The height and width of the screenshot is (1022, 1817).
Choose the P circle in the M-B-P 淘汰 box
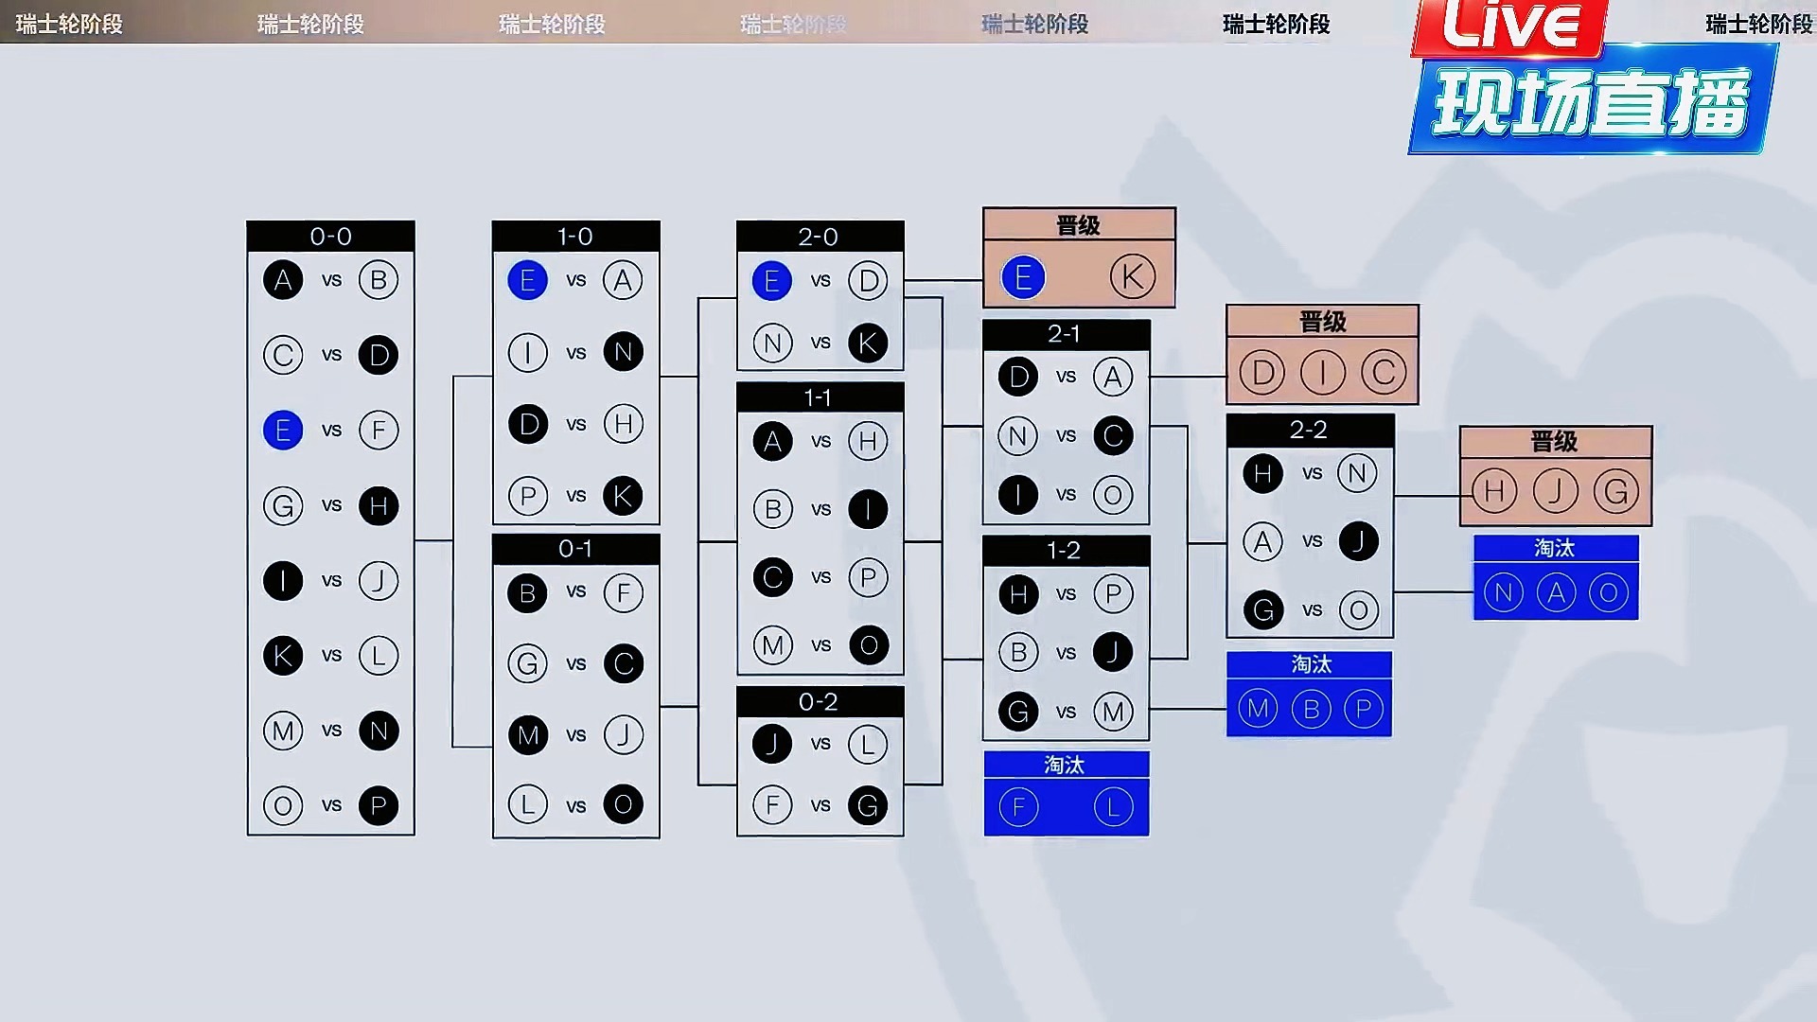(1364, 709)
